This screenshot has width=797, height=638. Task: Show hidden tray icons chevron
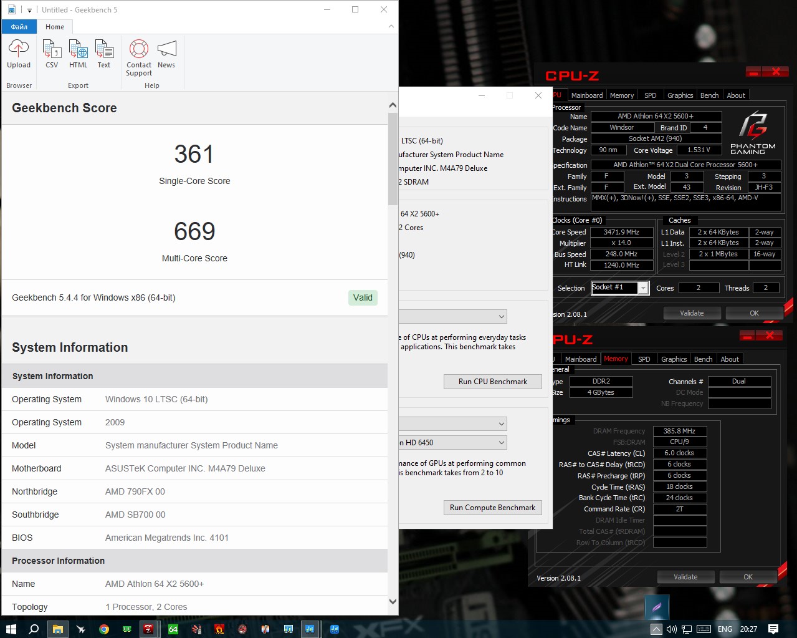656,629
